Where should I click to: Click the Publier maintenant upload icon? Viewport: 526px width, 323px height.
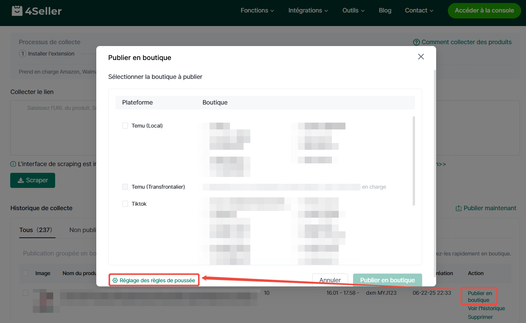tap(459, 208)
